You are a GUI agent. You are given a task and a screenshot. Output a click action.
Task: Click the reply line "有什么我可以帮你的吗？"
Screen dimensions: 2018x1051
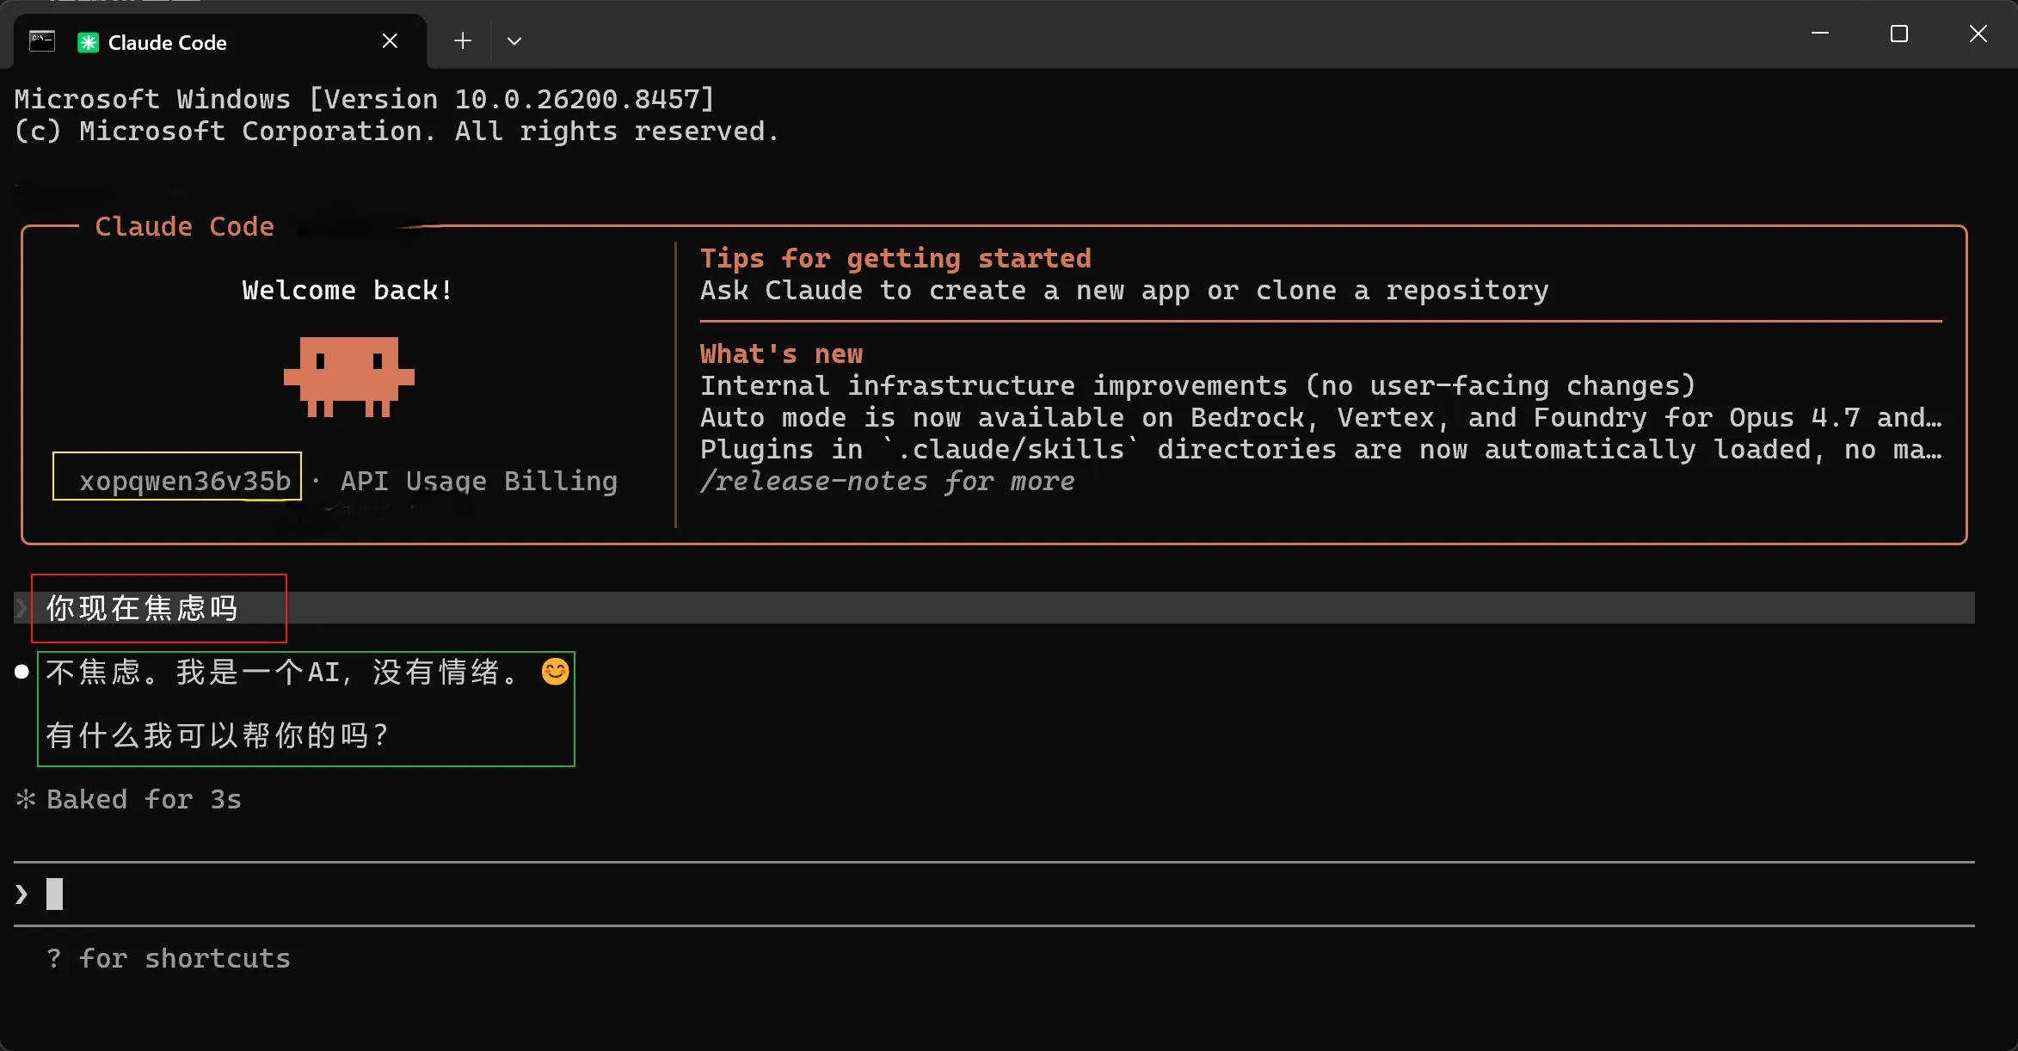(x=218, y=735)
